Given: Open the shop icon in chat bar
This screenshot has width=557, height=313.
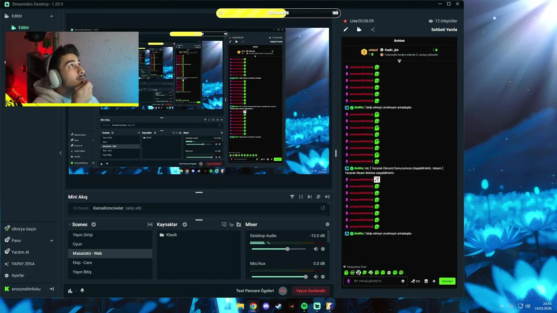Looking at the screenshot, I should pos(426,281).
